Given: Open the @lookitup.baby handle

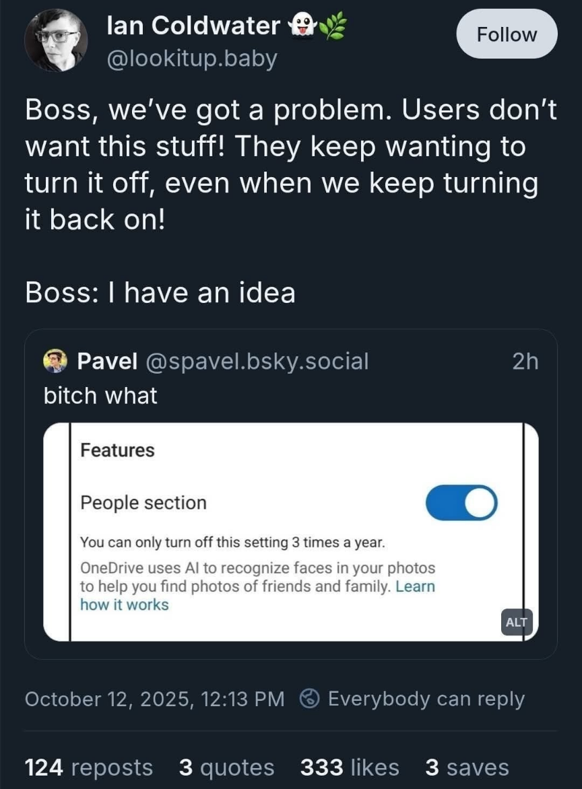Looking at the screenshot, I should [x=192, y=59].
